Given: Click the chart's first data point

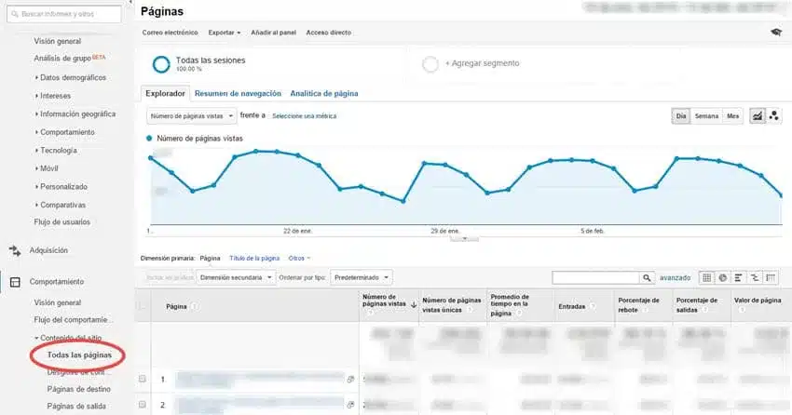Looking at the screenshot, I should click(151, 158).
